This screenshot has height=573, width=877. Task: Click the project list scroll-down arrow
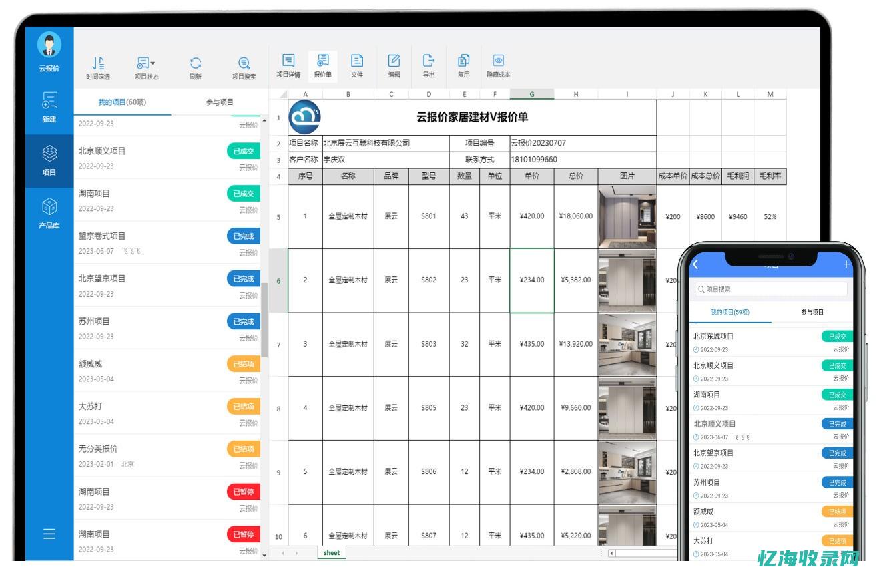[x=264, y=555]
